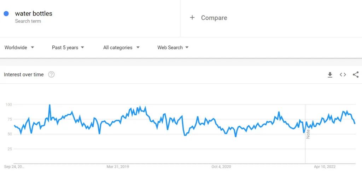The width and height of the screenshot is (362, 173).
Task: Click the blue dot next to water bottles
Action: (6, 14)
